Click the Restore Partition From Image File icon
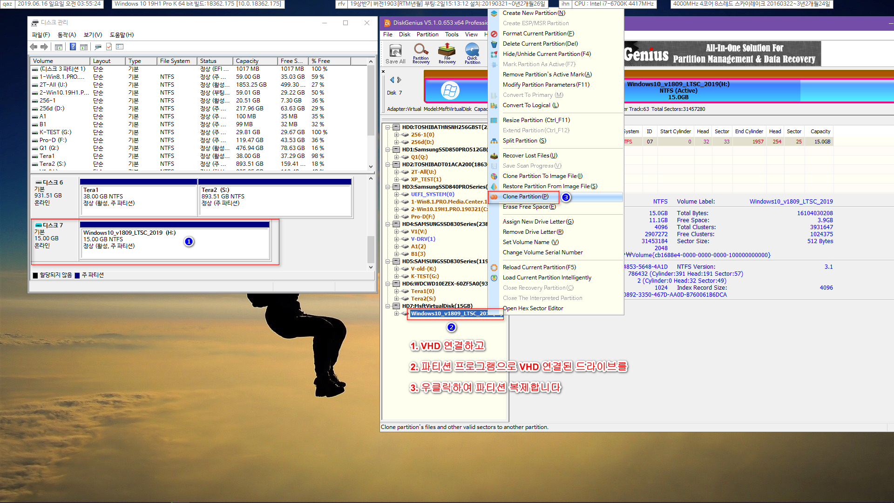This screenshot has height=503, width=894. (494, 186)
